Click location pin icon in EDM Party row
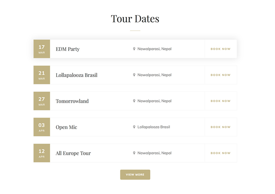The image size is (275, 194). click(134, 49)
